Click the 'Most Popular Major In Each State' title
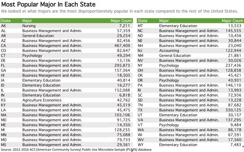This screenshot has width=244, height=152. coord(48,4)
